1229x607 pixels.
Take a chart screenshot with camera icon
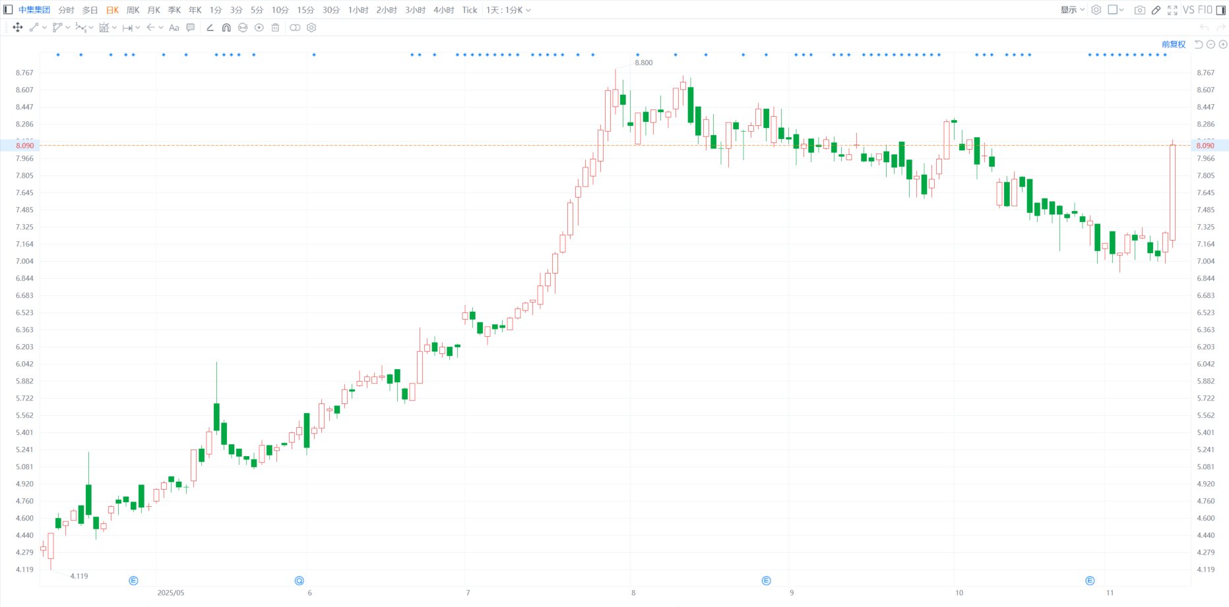point(1139,10)
